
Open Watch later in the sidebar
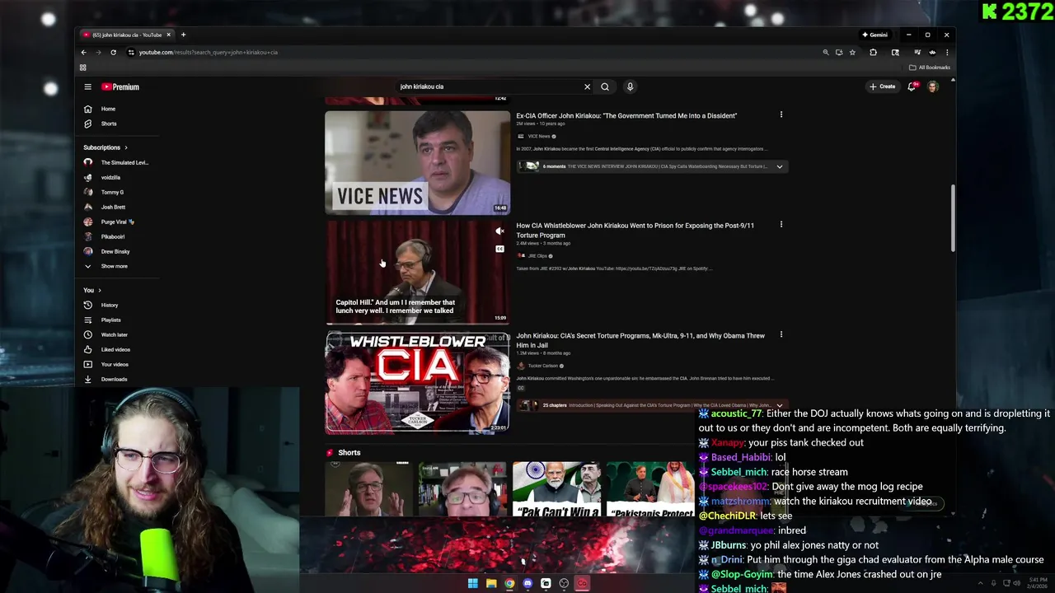[x=114, y=334]
